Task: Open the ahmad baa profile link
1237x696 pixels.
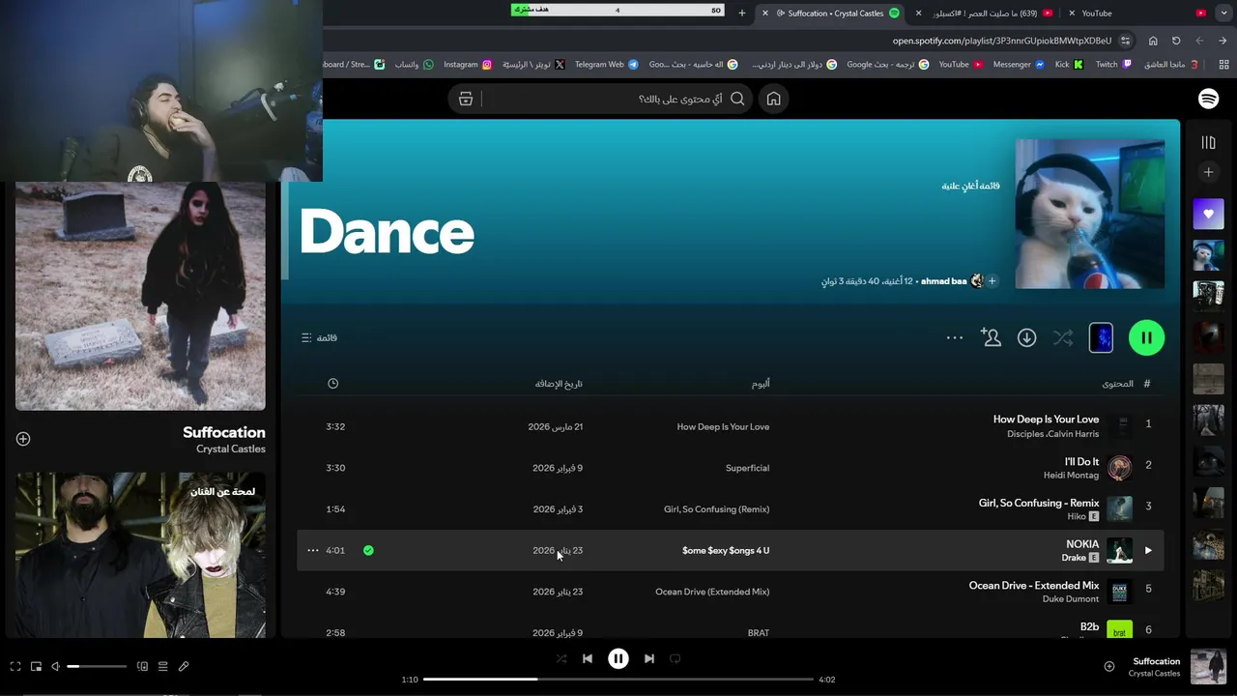Action: click(943, 281)
